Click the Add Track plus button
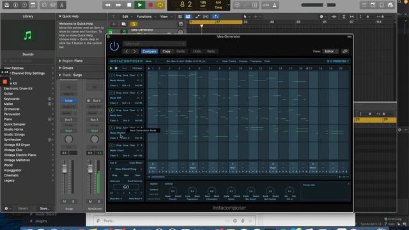The image size is (409, 230). [x=114, y=24]
